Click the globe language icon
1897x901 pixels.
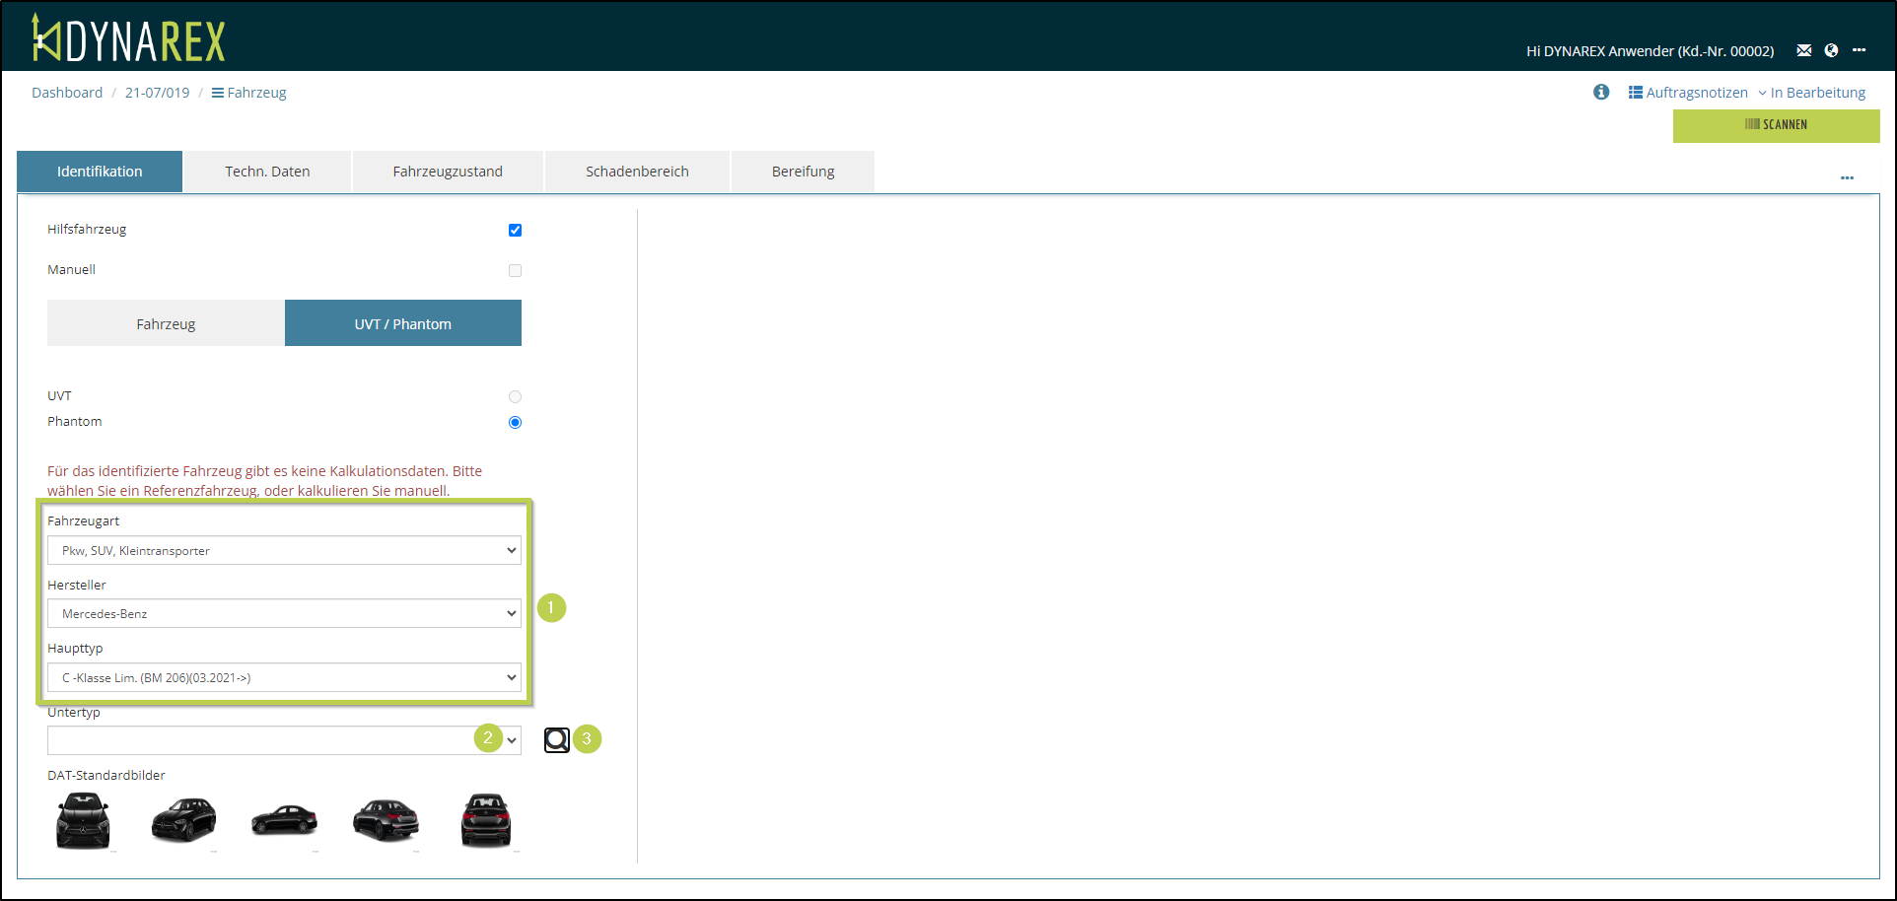[1831, 50]
